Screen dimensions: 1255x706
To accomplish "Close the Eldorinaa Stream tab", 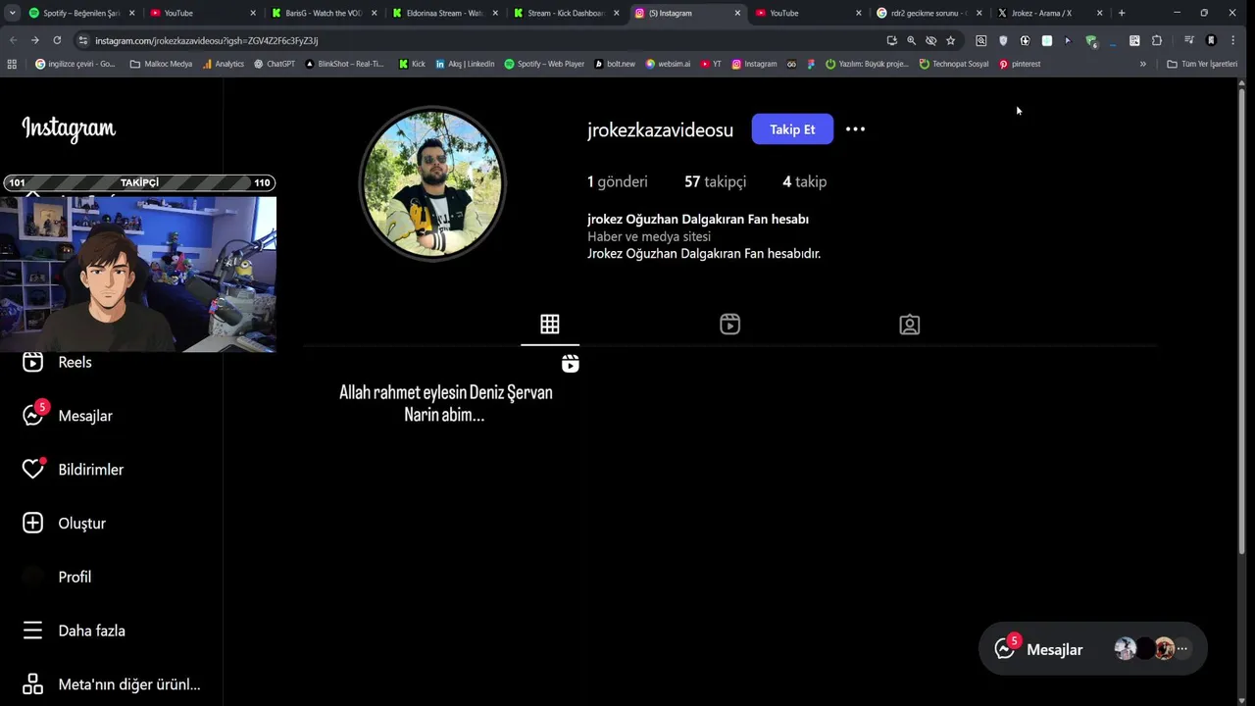I will tap(495, 13).
